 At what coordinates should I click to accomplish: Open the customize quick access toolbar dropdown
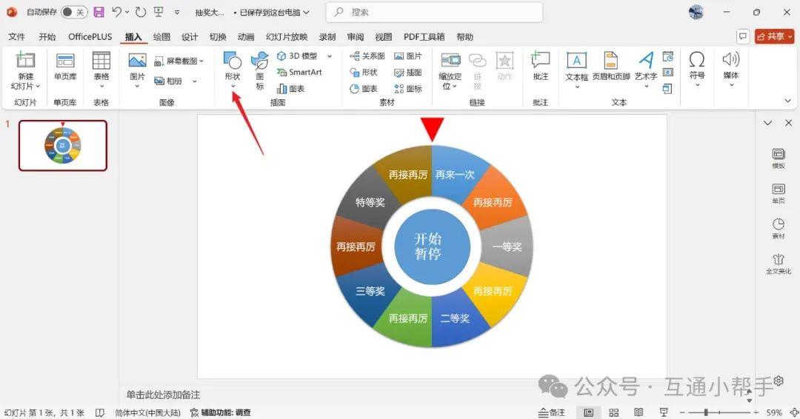point(176,12)
